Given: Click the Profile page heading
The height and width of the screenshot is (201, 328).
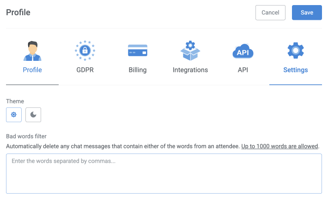Looking at the screenshot, I should [18, 12].
